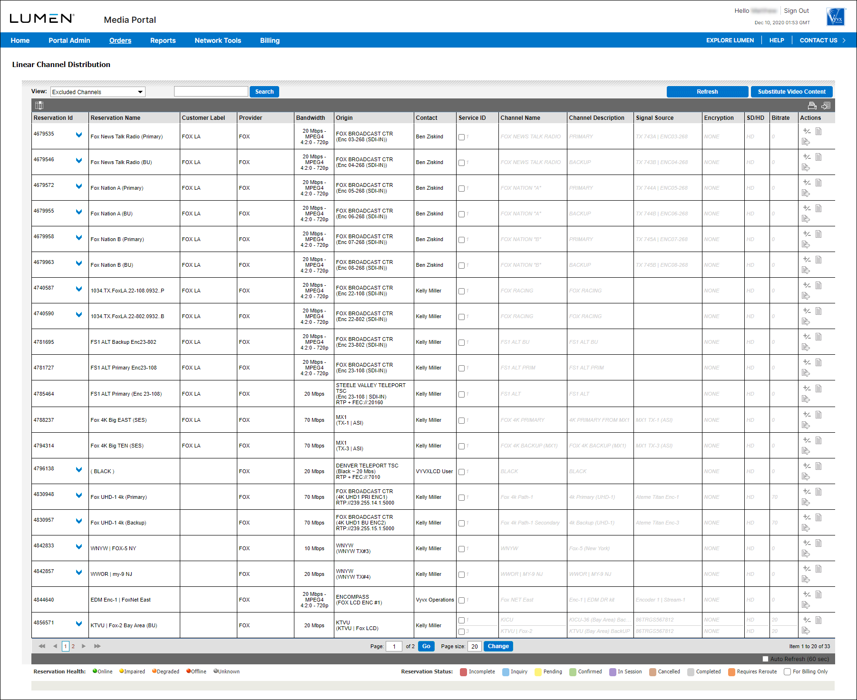Click the plus/minus icon for Fox News Talk Radio (BU)
Image resolution: width=857 pixels, height=700 pixels.
pos(807,157)
